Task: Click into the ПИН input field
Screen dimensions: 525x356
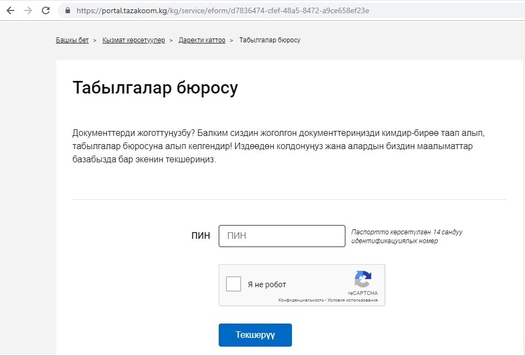Action: pos(282,236)
